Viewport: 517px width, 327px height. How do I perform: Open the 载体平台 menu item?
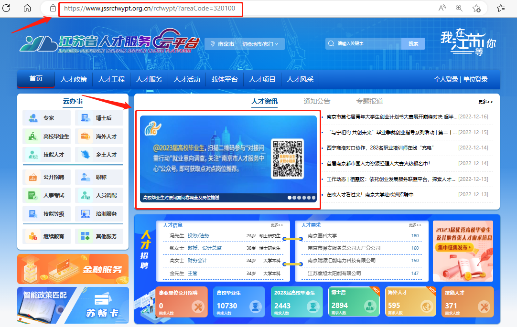coord(225,79)
